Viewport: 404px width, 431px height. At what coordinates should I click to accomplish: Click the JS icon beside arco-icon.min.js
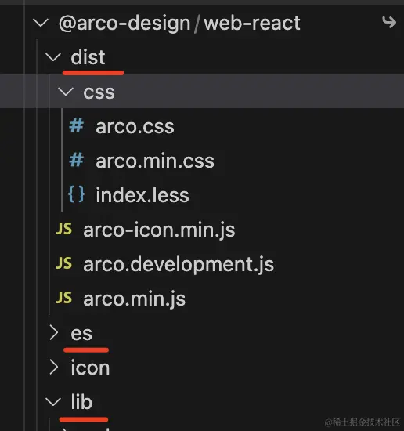point(64,229)
